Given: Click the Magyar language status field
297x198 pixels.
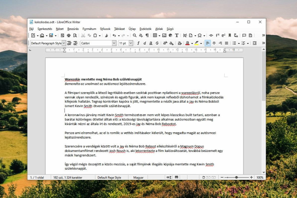Looking at the screenshot, I should (138, 177).
